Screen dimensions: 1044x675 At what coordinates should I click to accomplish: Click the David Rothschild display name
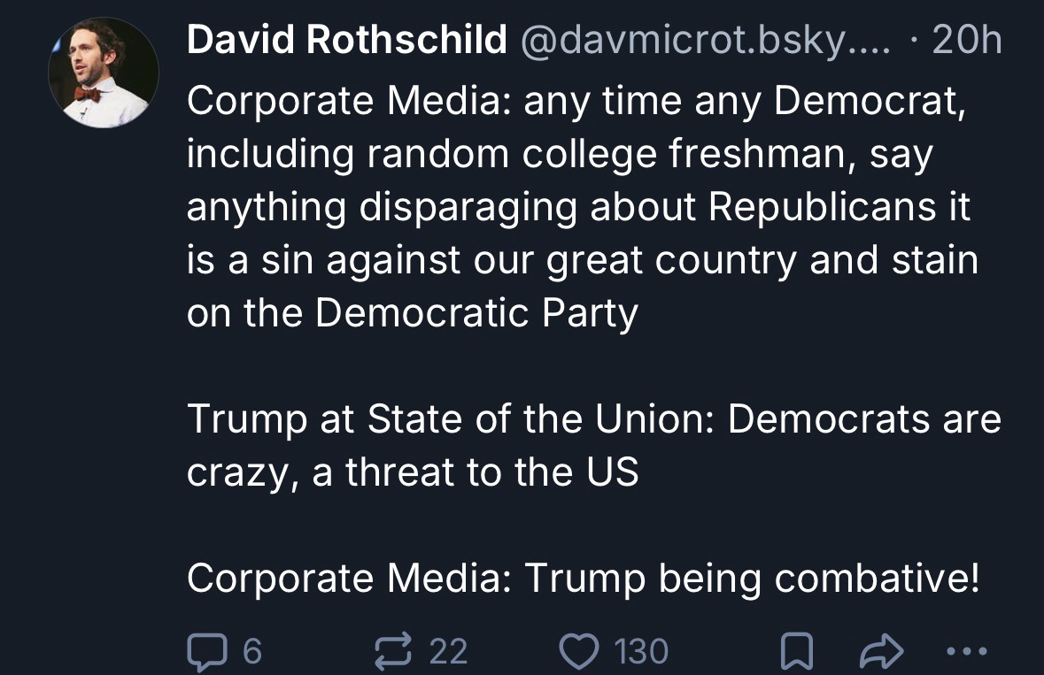[x=346, y=41]
